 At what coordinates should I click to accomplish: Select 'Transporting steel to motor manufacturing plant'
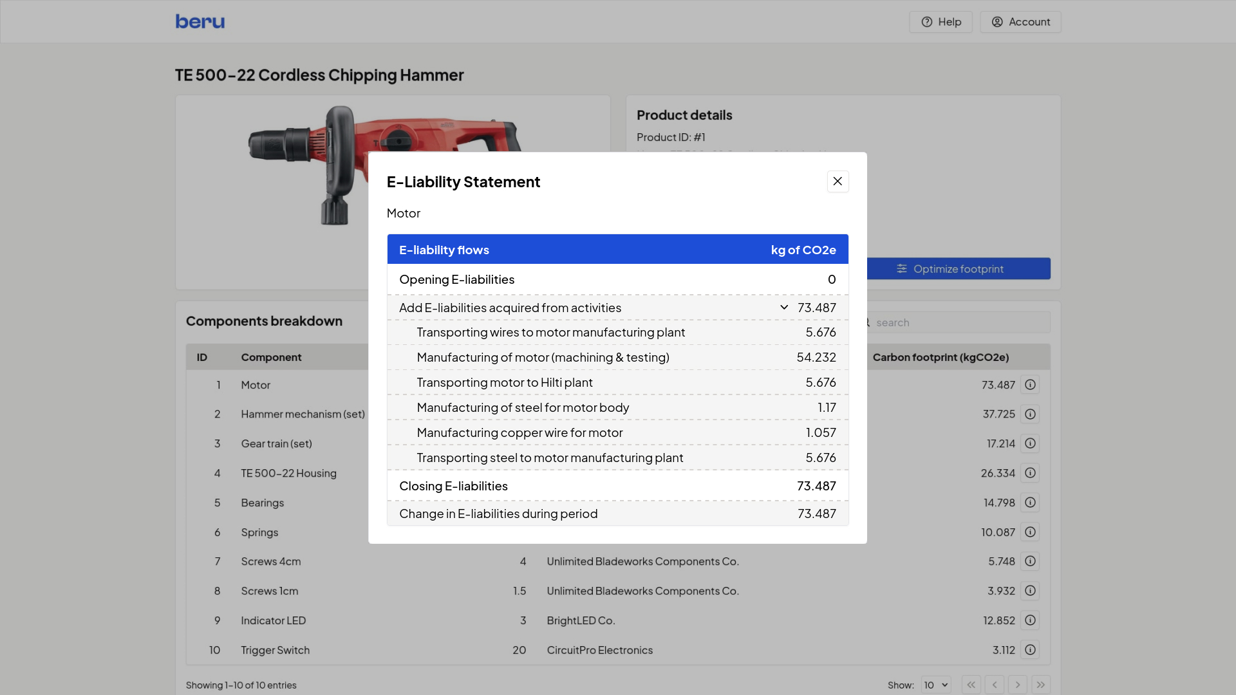click(x=617, y=458)
